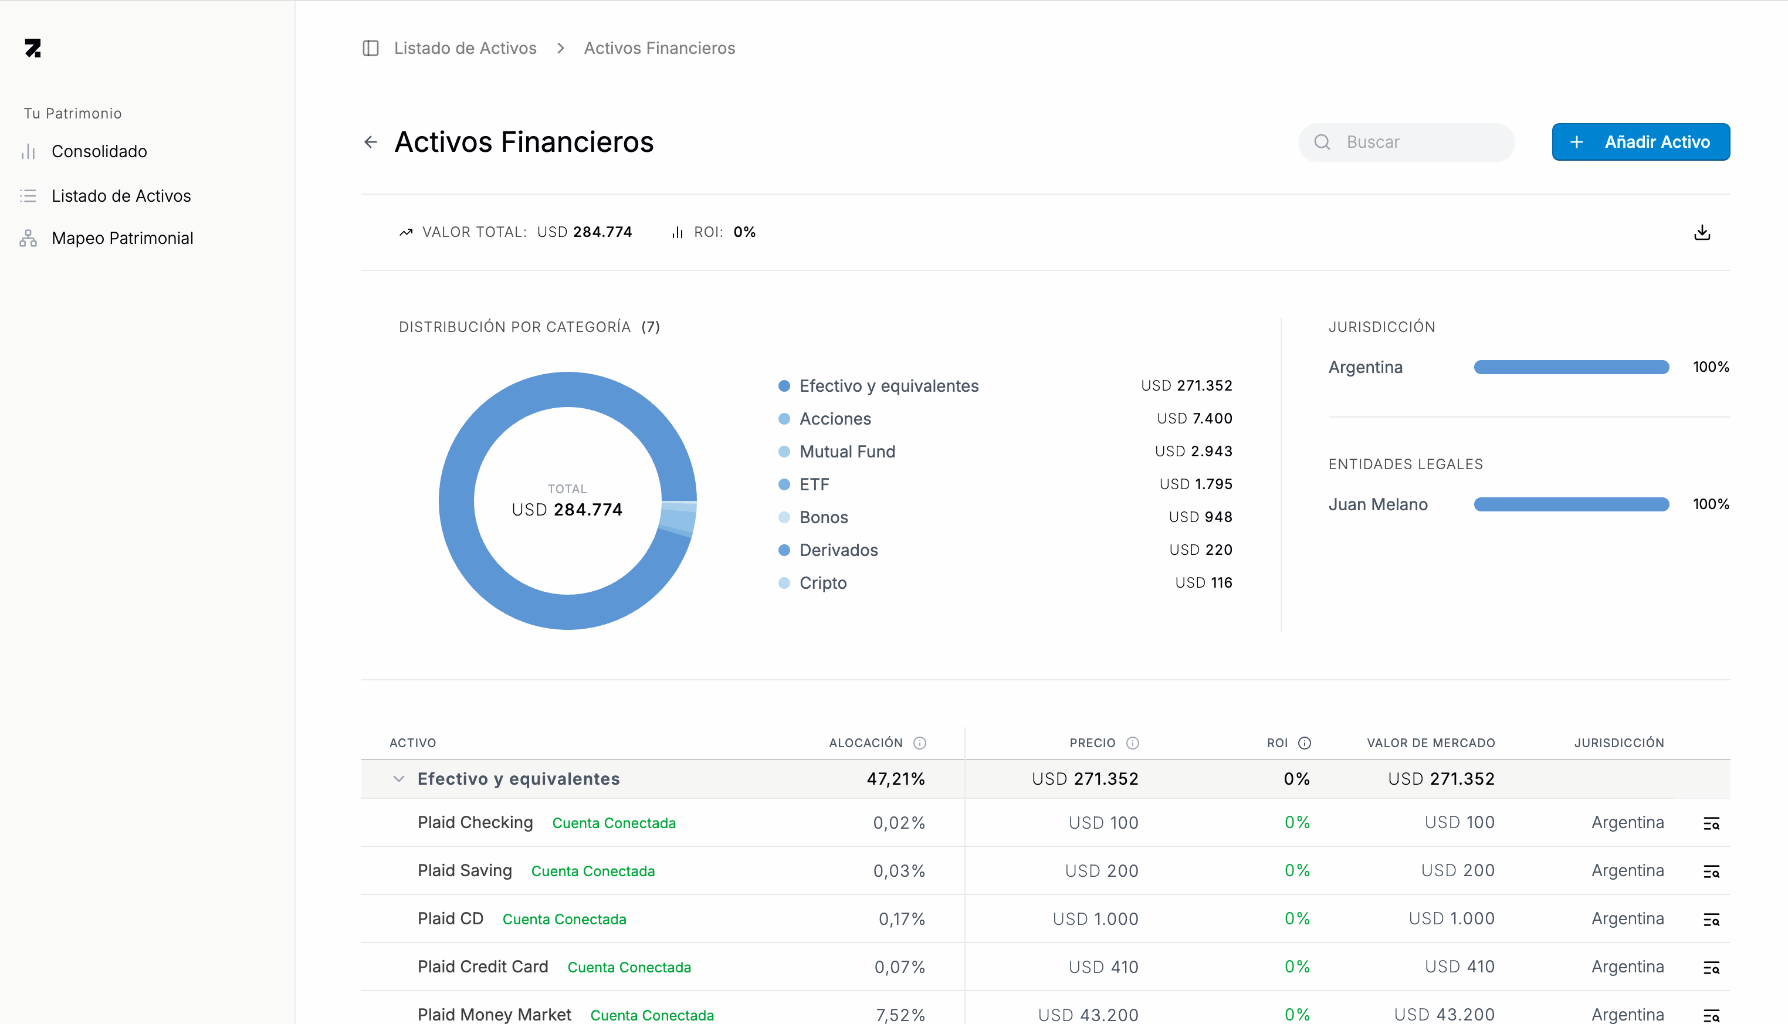1788x1024 pixels.
Task: Open details icon for Plaid Checking row
Action: (x=1711, y=823)
